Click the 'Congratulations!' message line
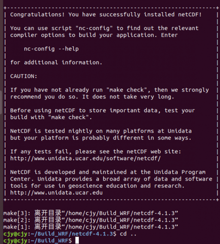The width and height of the screenshot is (220, 244). pos(106,15)
